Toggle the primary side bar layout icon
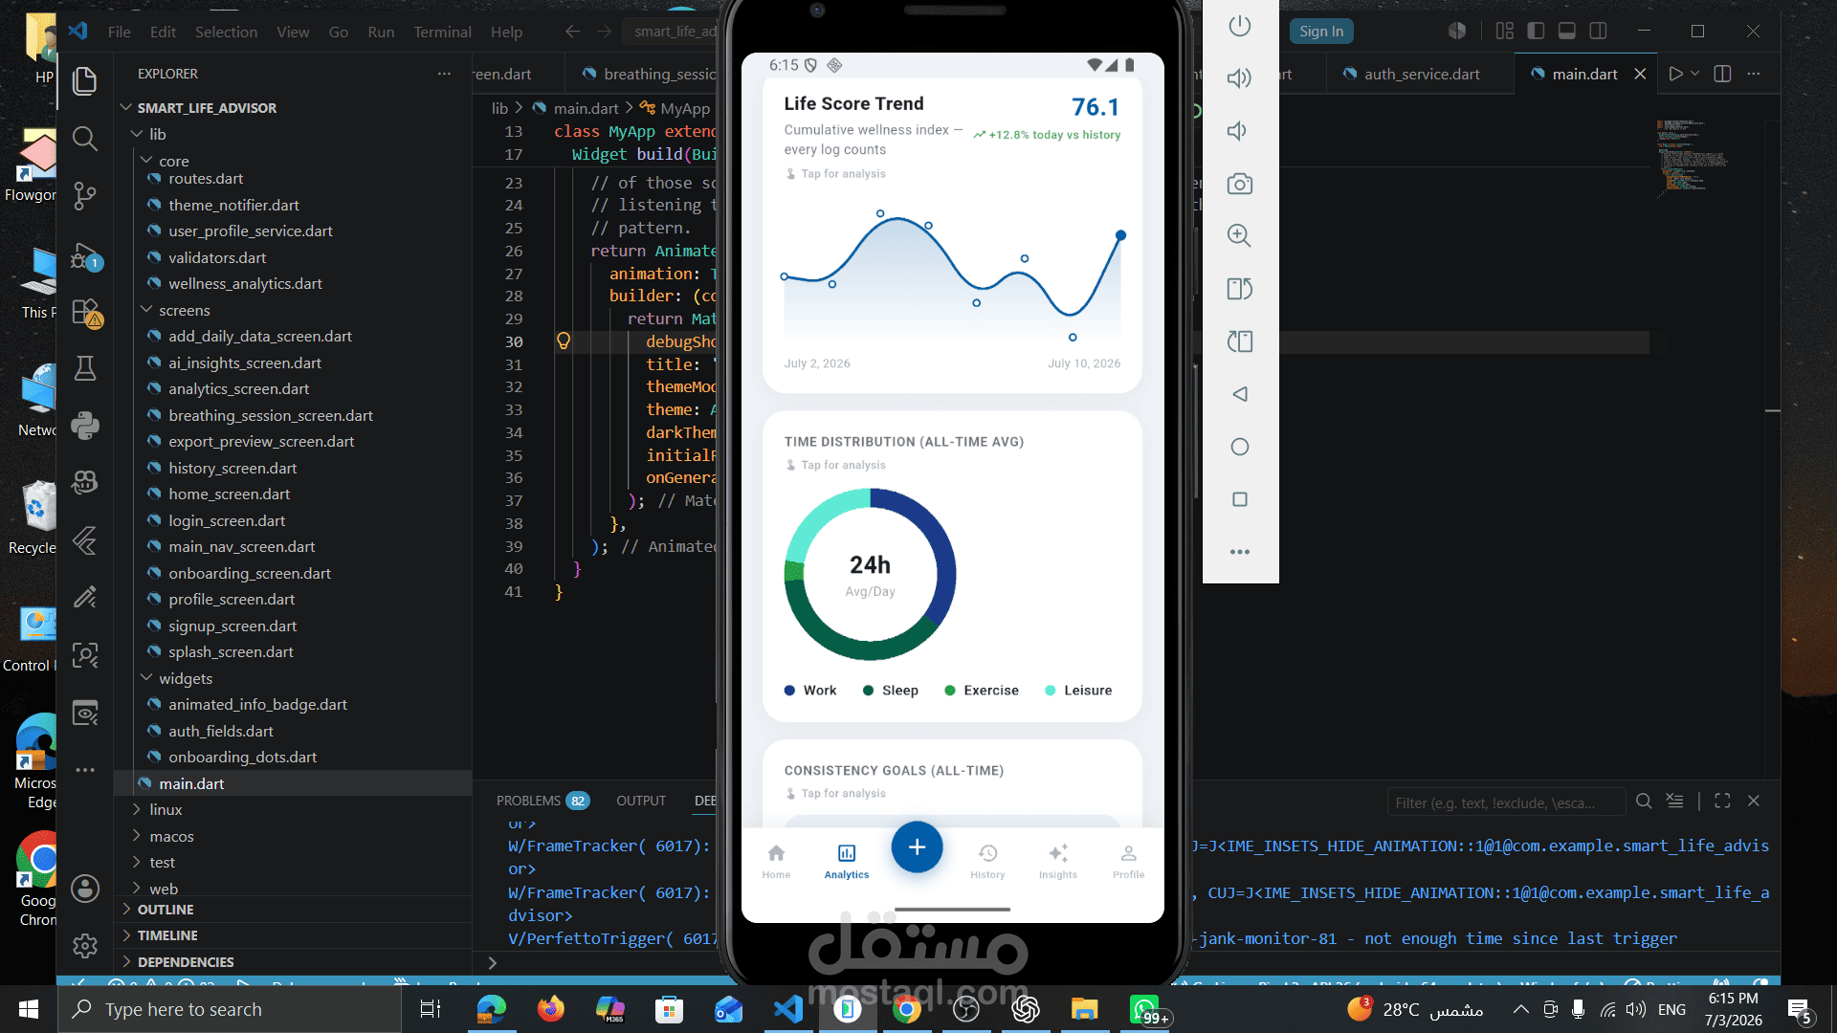Image resolution: width=1837 pixels, height=1033 pixels. pos(1536,31)
